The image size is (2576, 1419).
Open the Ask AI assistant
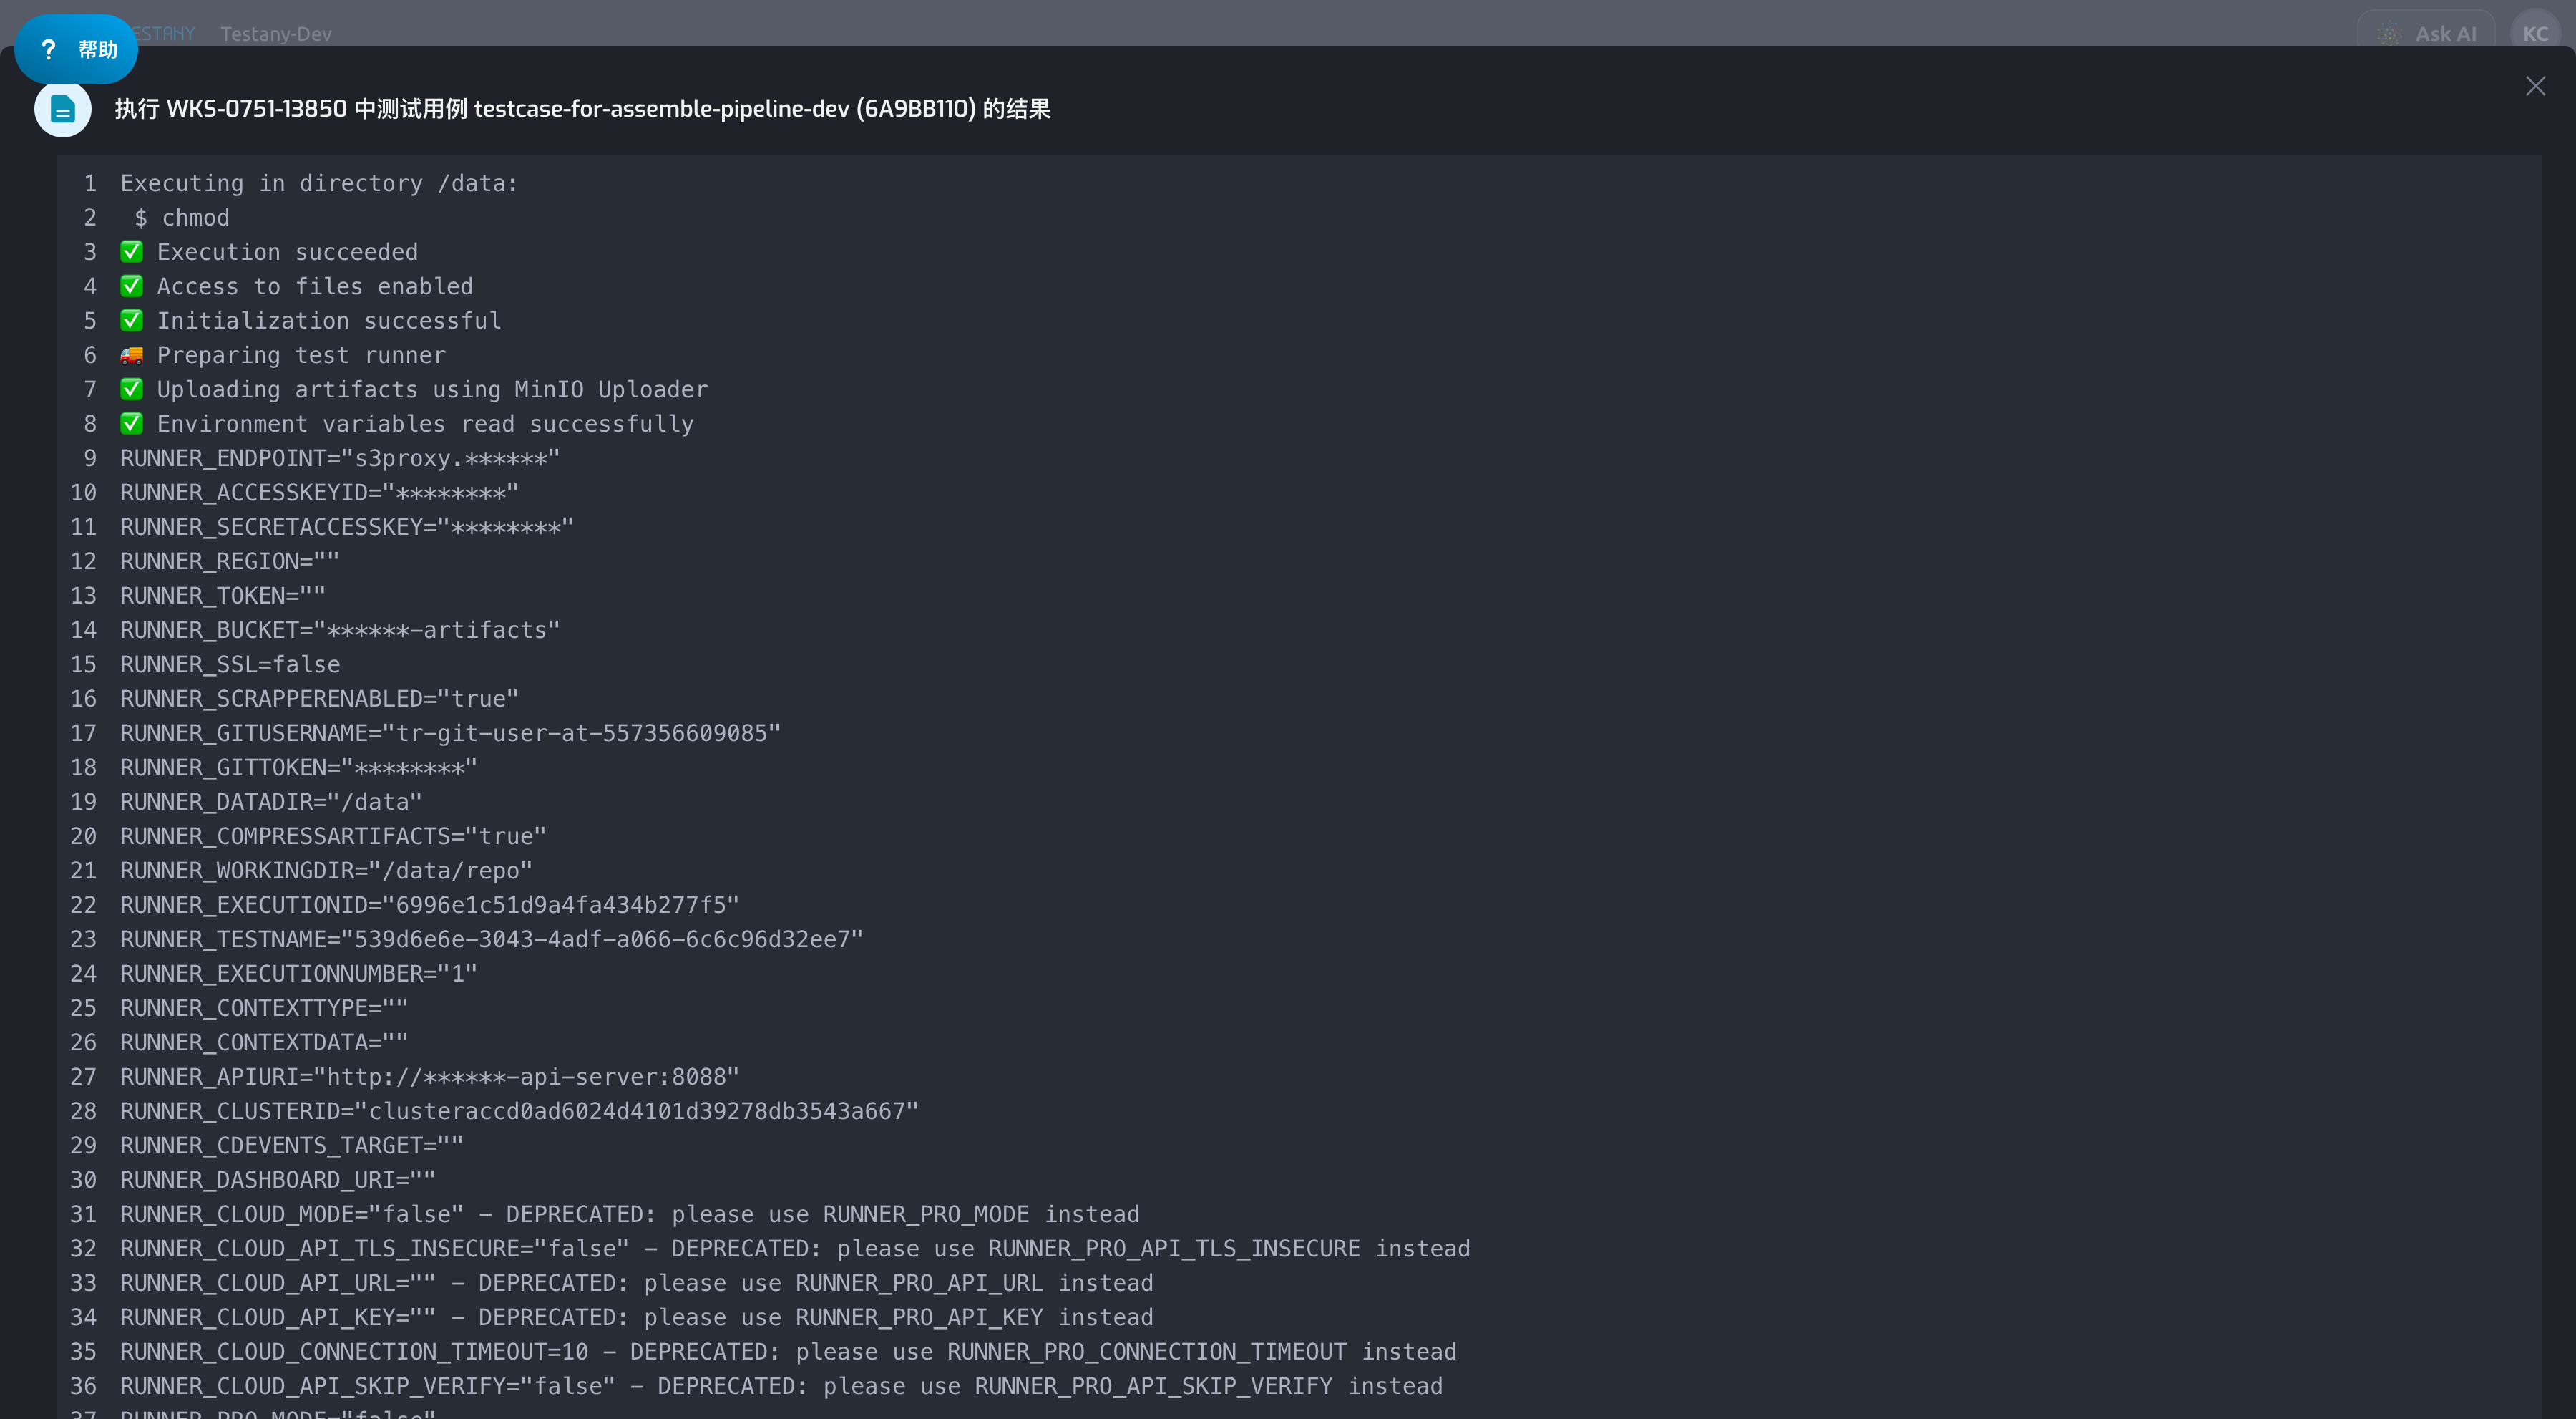point(2426,33)
